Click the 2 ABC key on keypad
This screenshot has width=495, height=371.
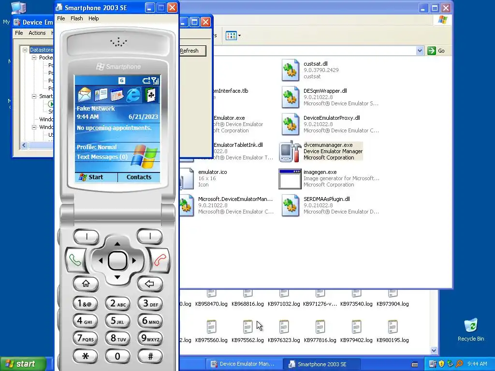(x=118, y=303)
